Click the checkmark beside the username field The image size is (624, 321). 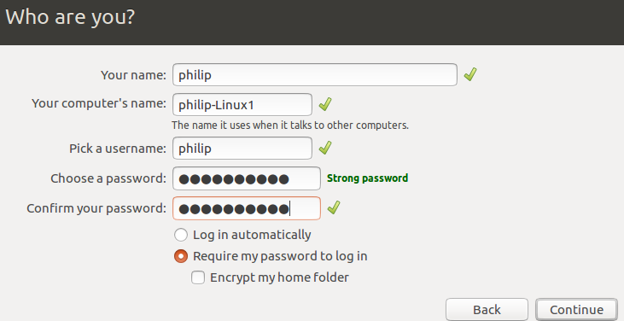tap(325, 148)
